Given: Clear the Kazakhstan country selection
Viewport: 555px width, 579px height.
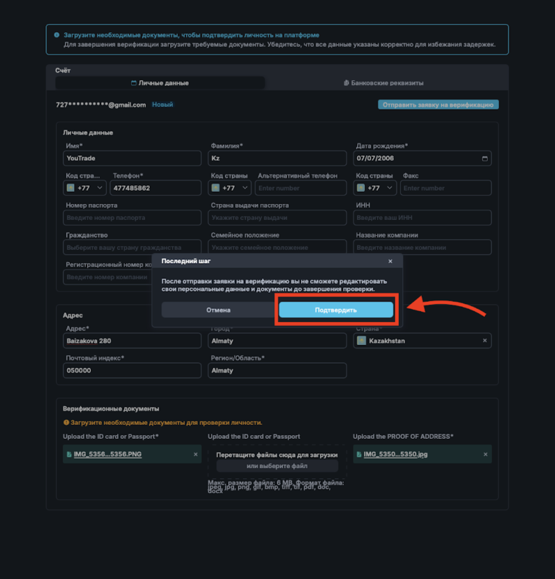Looking at the screenshot, I should pos(485,341).
